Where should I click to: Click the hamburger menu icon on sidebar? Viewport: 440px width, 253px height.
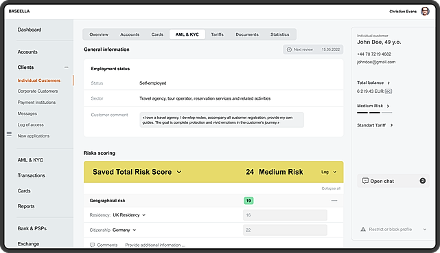click(9, 134)
